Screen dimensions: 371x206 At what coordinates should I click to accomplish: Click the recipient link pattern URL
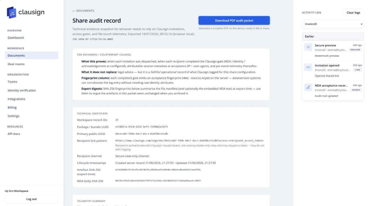[189, 141]
